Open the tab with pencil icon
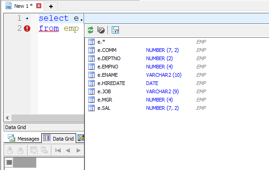This screenshot has width=269, height=170. click(x=81, y=138)
